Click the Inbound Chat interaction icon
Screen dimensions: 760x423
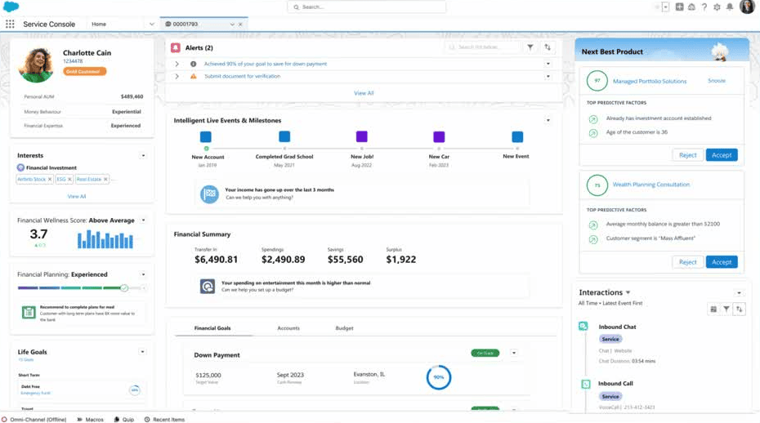point(583,326)
